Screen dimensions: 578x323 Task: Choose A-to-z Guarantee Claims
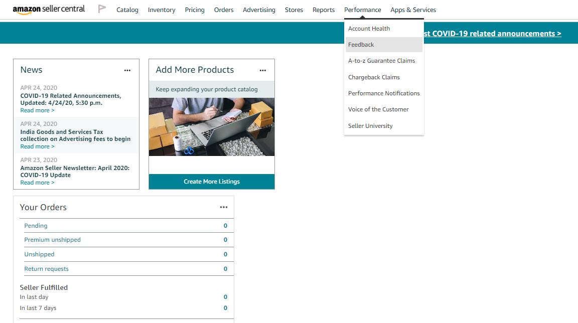coord(384,61)
